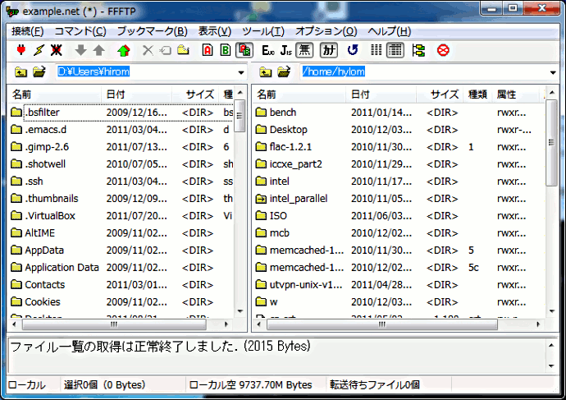Open the オプション(O) menu
This screenshot has height=400, width=566.
(x=326, y=31)
